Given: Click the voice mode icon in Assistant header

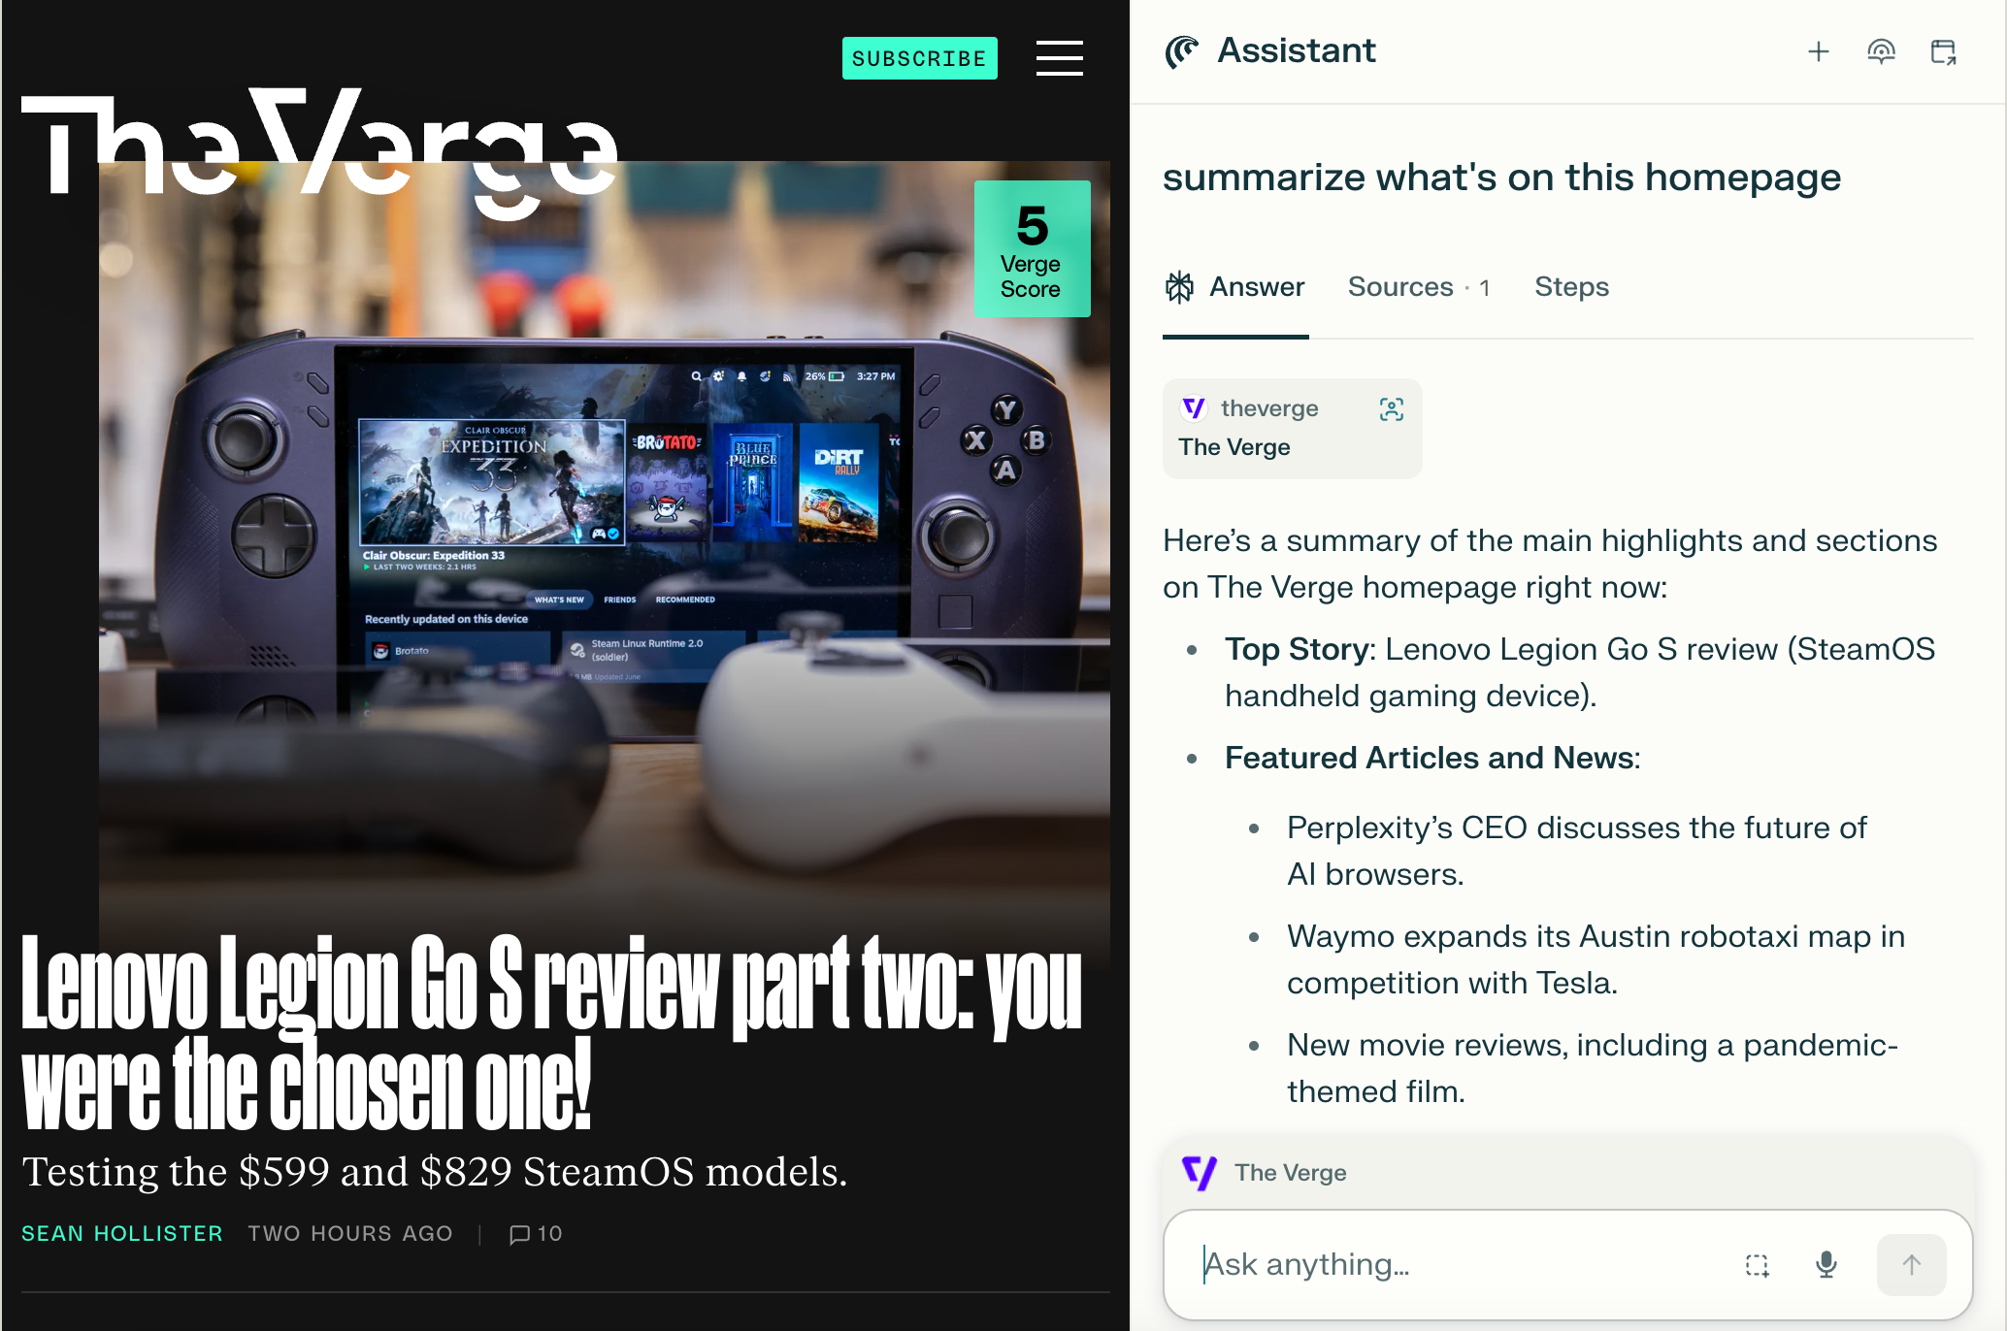Looking at the screenshot, I should coord(1881,51).
